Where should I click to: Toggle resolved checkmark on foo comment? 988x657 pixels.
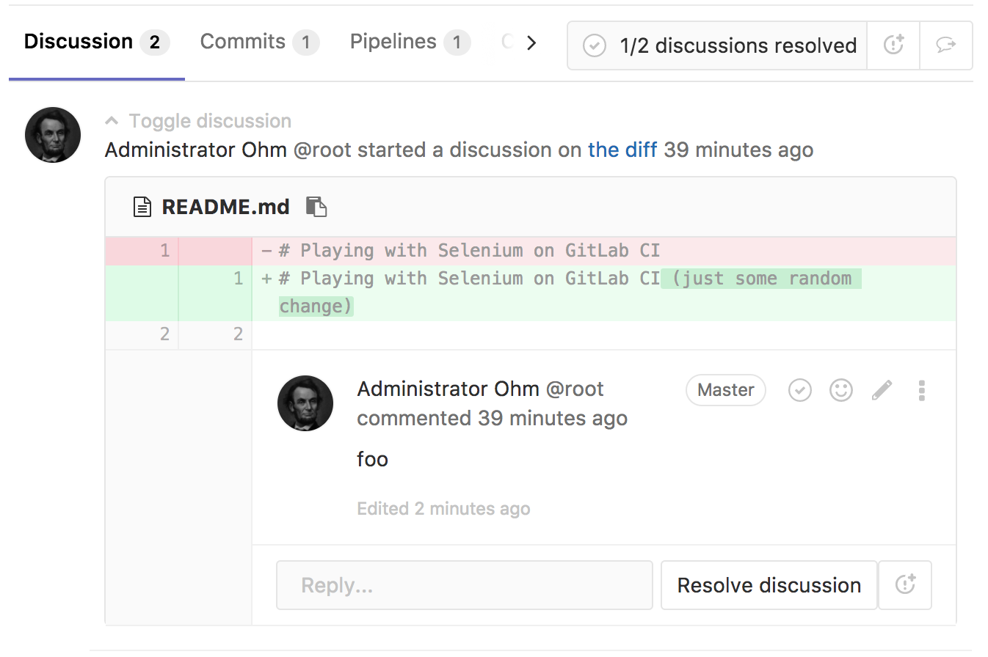tap(799, 390)
